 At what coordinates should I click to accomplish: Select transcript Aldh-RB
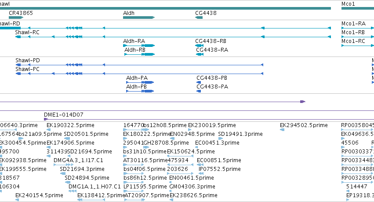(135, 50)
